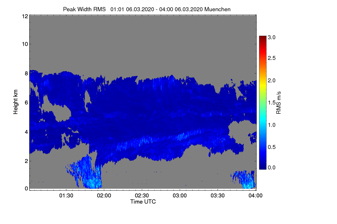Click the colorbar value 0.0

click(x=272, y=167)
